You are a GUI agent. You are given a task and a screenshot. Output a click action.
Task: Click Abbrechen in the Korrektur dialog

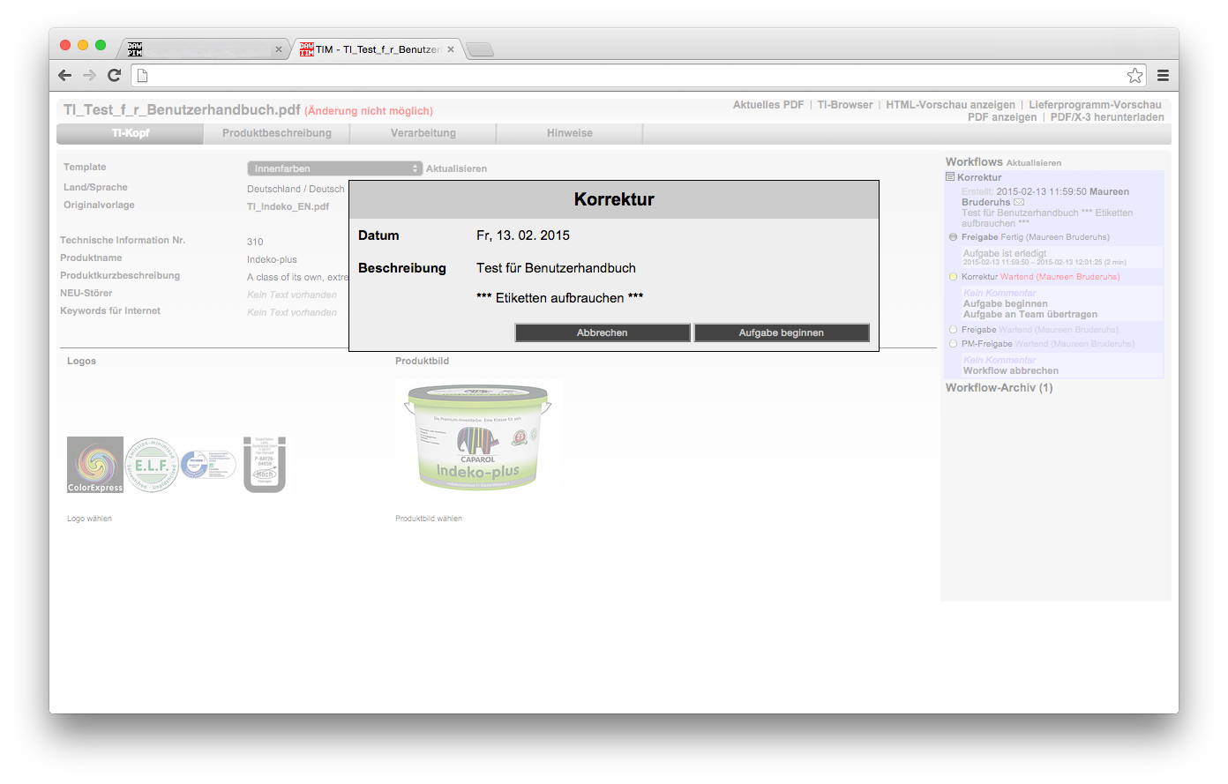pyautogui.click(x=603, y=332)
